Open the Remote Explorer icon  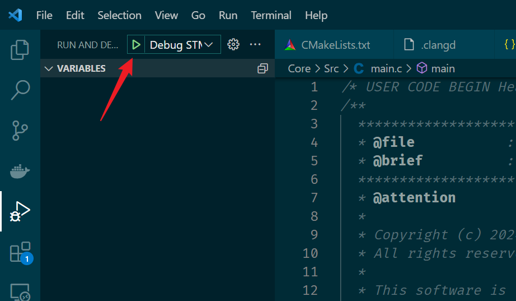point(20,291)
